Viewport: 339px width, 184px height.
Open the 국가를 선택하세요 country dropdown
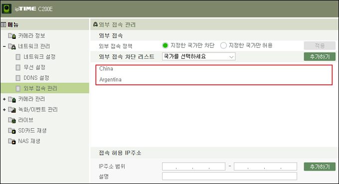click(x=199, y=57)
